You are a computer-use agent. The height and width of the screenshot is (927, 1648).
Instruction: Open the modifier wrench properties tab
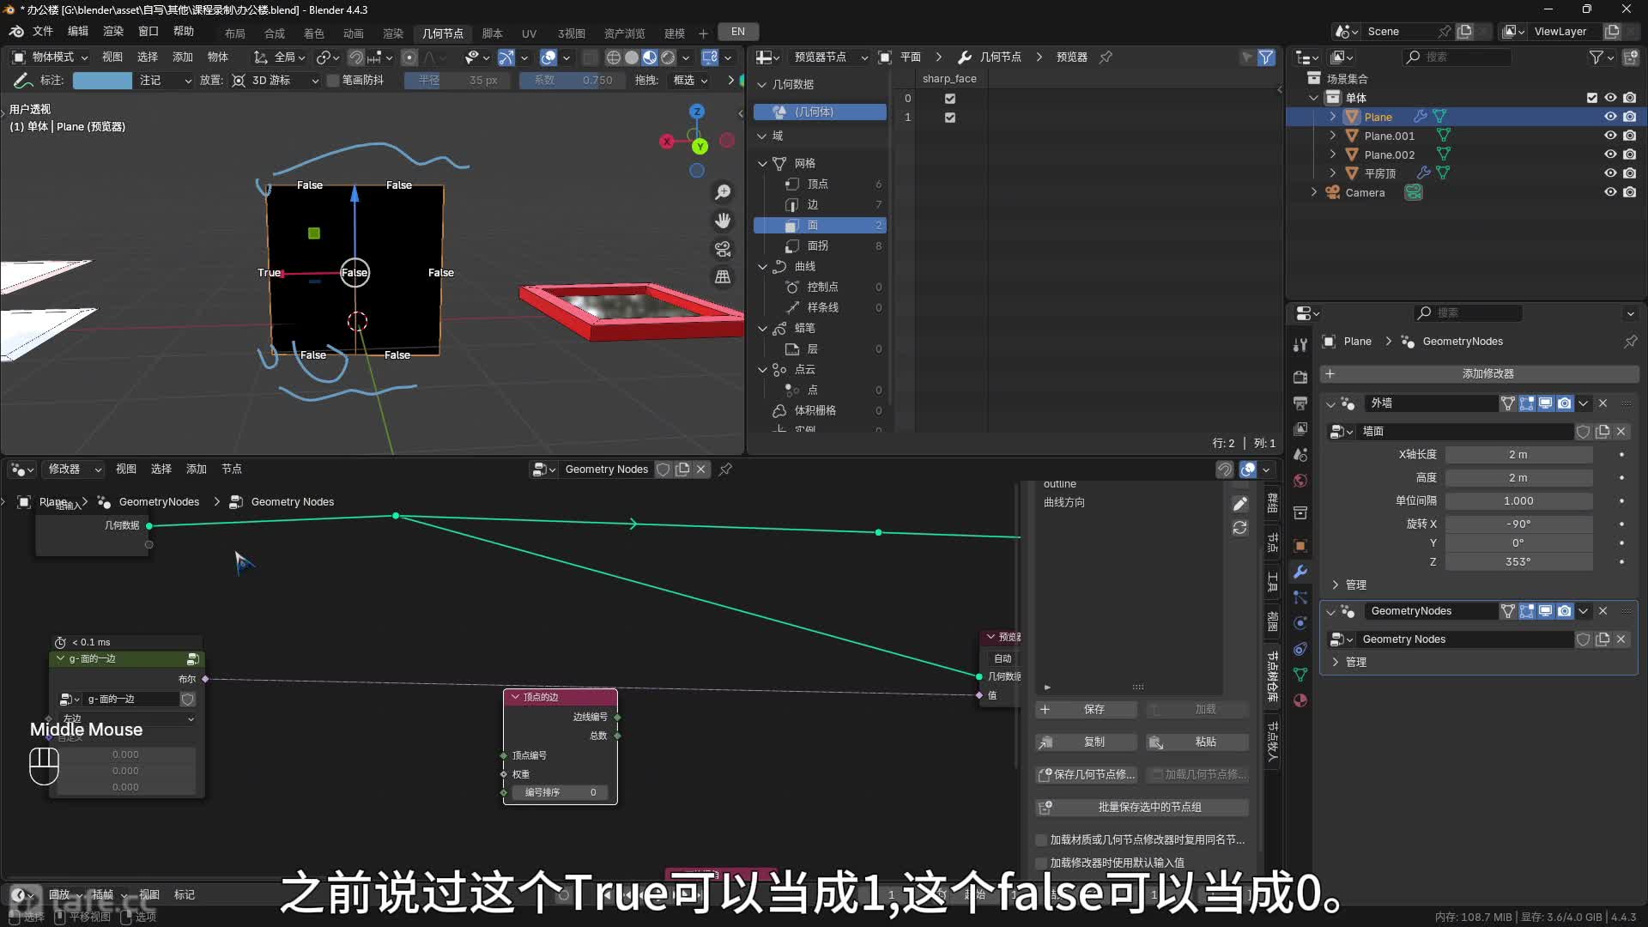pyautogui.click(x=1300, y=572)
